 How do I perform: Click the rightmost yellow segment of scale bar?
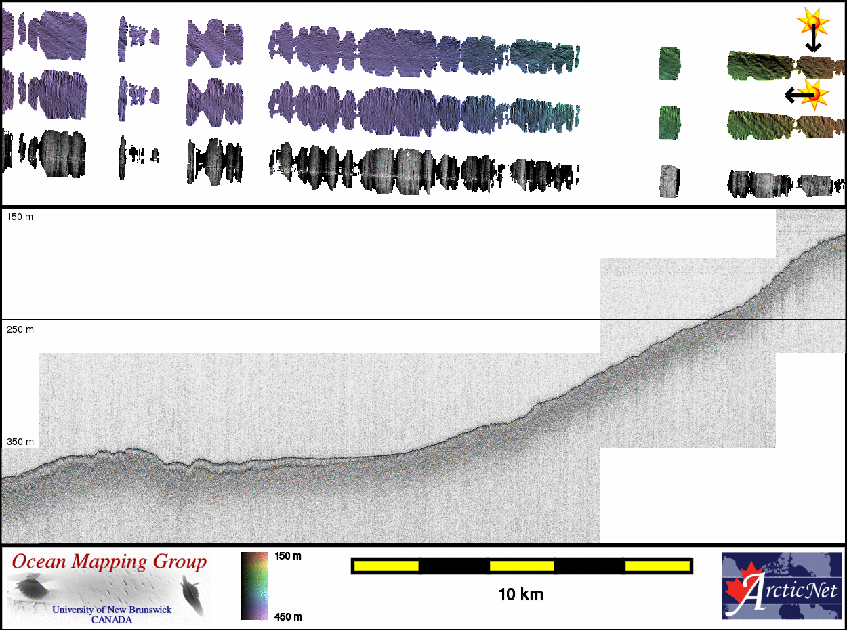657,566
